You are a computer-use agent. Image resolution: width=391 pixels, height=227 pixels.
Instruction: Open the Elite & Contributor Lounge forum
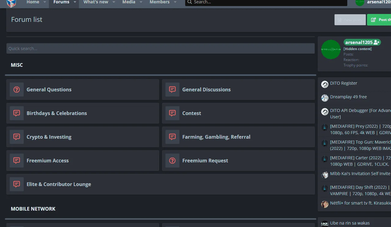point(59,184)
